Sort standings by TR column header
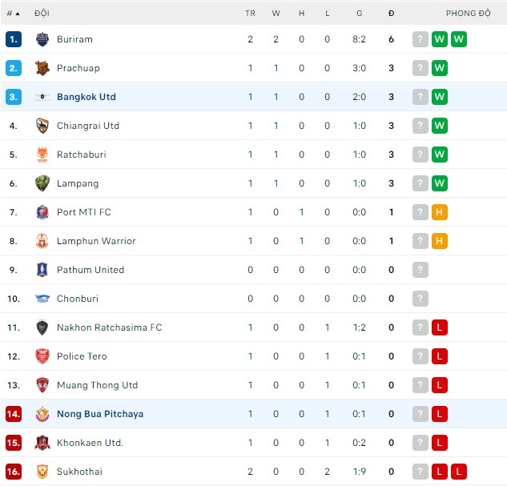Image resolution: width=507 pixels, height=486 pixels. point(250,14)
